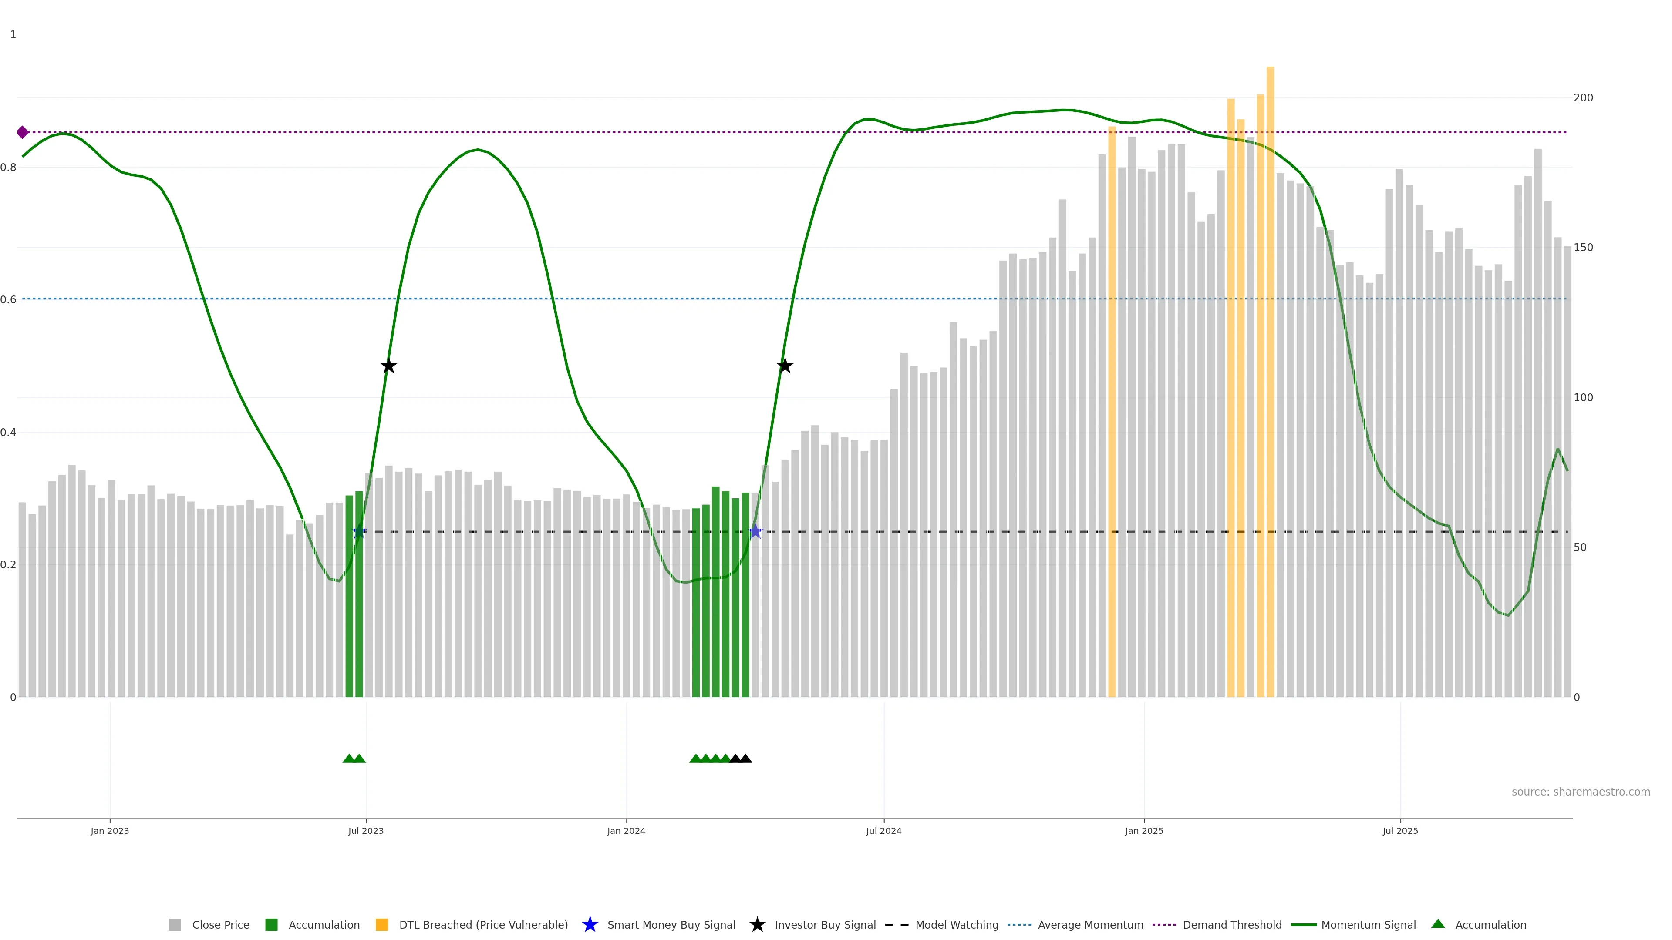This screenshot has width=1672, height=940.
Task: Click the blue star near Jul 2023
Action: [x=359, y=532]
